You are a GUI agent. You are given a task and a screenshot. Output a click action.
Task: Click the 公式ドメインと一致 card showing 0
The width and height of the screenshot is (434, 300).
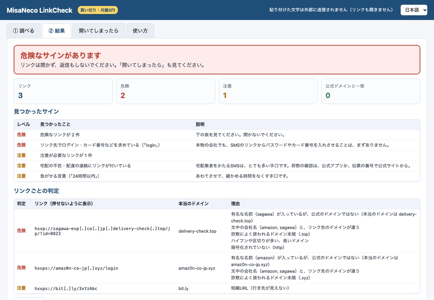pos(370,91)
